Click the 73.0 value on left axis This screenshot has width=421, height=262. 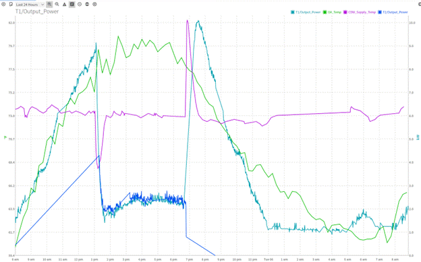(x=11, y=116)
